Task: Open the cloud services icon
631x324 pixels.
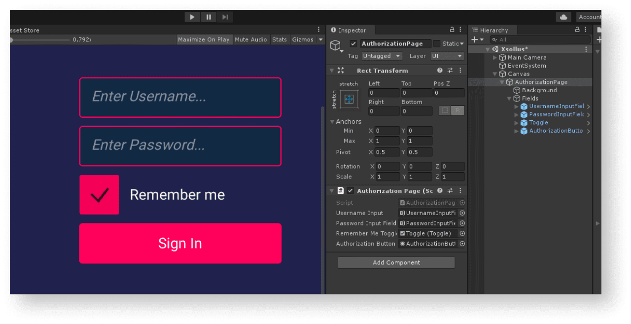Action: click(563, 17)
